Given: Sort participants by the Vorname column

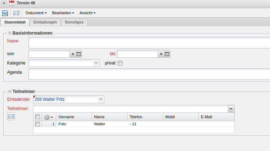Looking at the screenshot, I should (x=74, y=117).
